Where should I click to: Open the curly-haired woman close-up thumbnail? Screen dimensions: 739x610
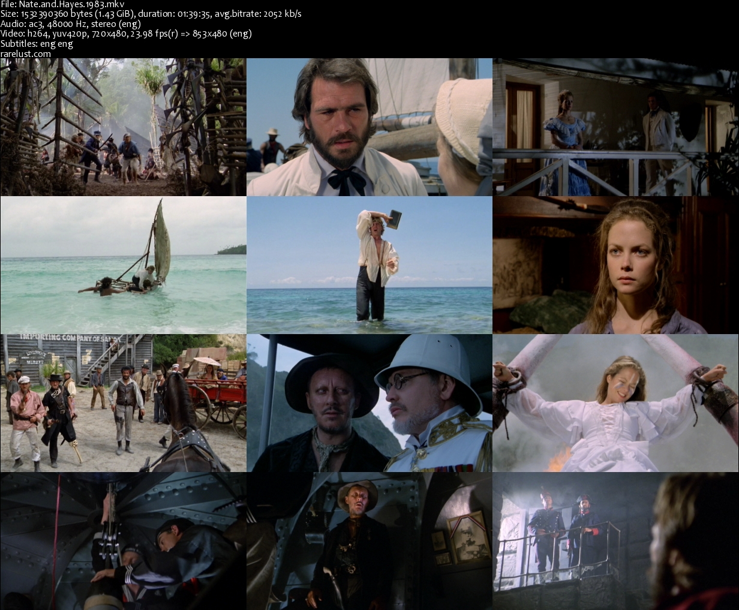(x=615, y=265)
